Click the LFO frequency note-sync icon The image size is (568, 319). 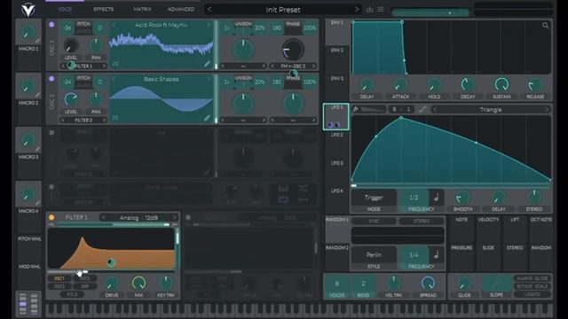(437, 198)
